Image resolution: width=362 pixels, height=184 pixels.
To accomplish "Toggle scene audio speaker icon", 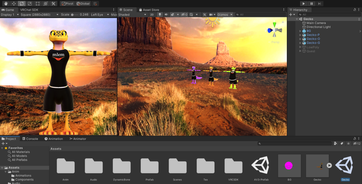I will 166,14.
